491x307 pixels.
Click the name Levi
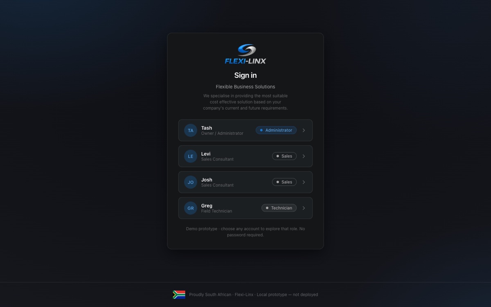click(206, 153)
